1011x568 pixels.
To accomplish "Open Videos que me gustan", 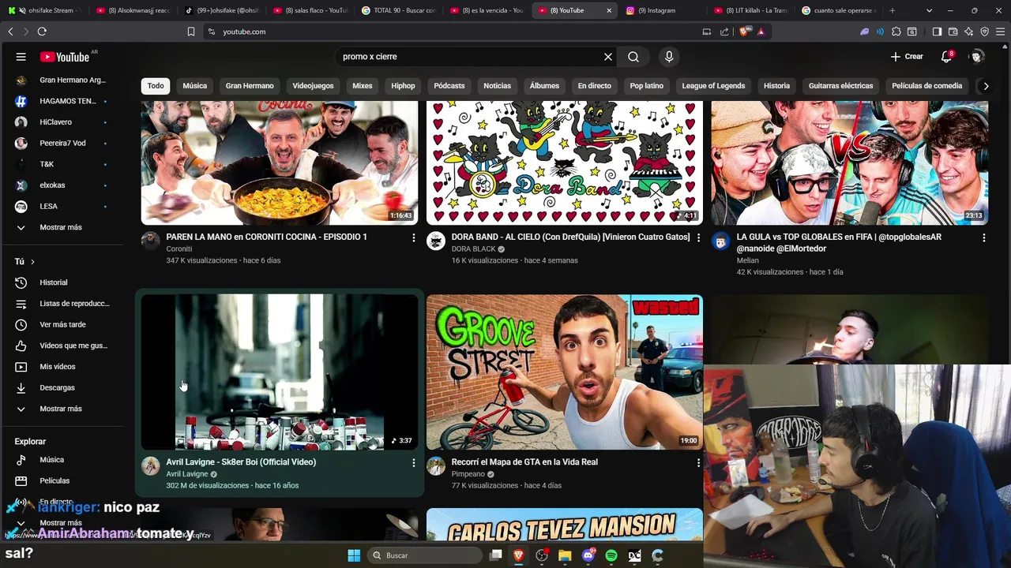I will pyautogui.click(x=62, y=346).
